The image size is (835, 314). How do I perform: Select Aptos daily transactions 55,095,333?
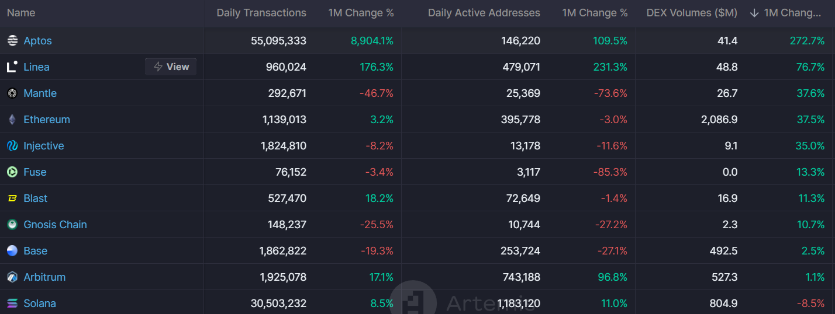coord(278,41)
